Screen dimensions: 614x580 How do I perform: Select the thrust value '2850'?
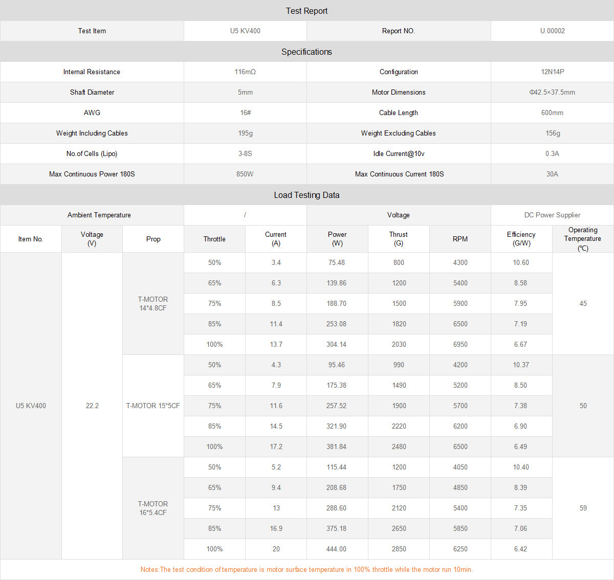point(399,549)
